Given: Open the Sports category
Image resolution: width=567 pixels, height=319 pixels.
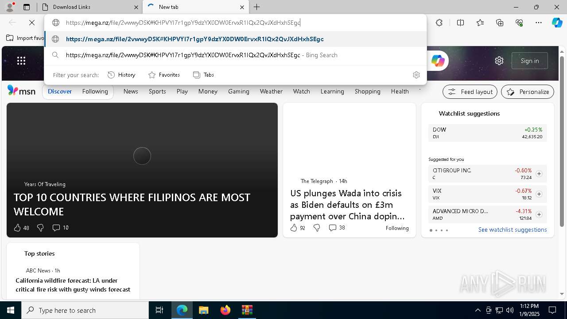Looking at the screenshot, I should coord(157,91).
